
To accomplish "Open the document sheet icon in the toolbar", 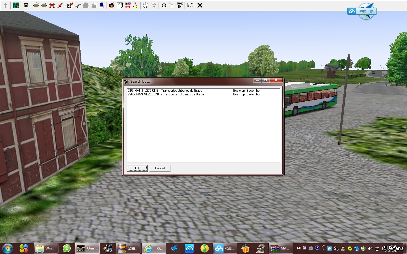I will point(120,5).
